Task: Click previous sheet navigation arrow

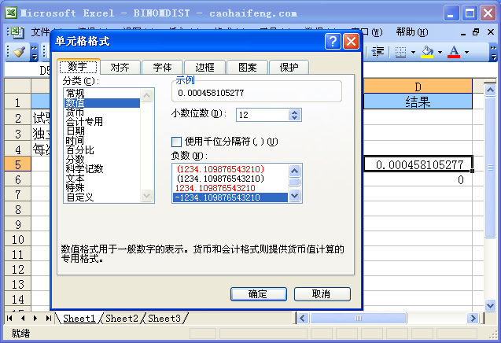Action: (x=23, y=318)
